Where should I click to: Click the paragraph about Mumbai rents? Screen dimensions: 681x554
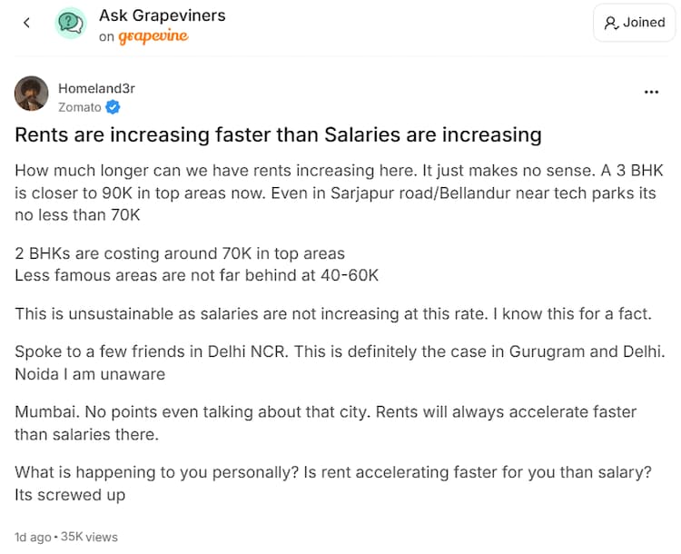coord(325,423)
